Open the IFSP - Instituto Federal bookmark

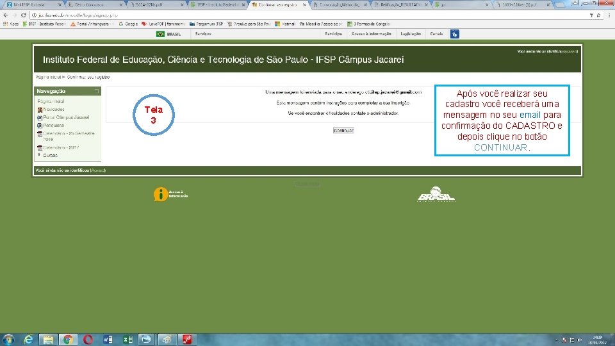(x=44, y=24)
